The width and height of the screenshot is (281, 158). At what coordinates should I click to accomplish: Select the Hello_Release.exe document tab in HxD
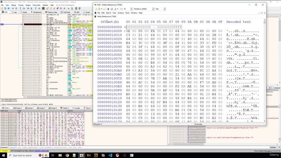[x=105, y=17]
